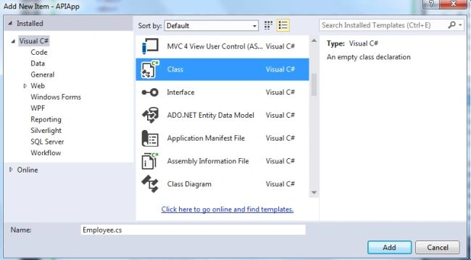Open the dialog help question mark button
The height and width of the screenshot is (260, 471).
[431, 4]
